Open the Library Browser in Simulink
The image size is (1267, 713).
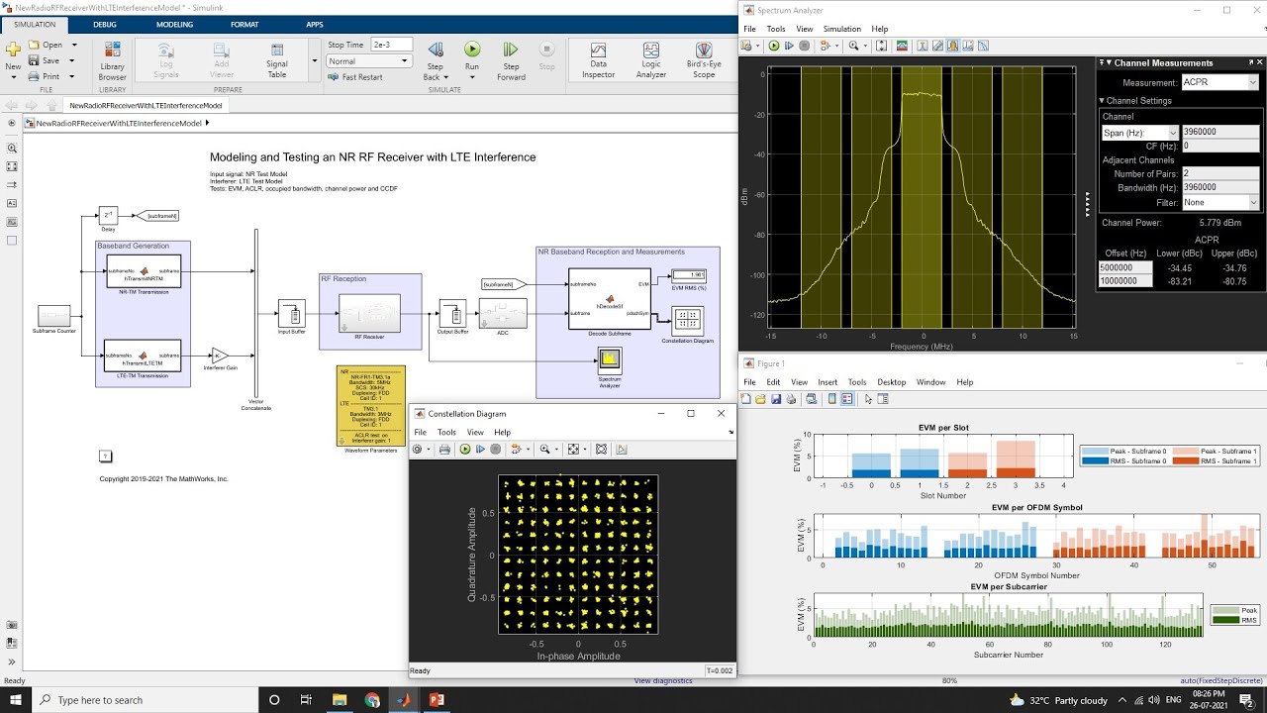[x=112, y=59]
